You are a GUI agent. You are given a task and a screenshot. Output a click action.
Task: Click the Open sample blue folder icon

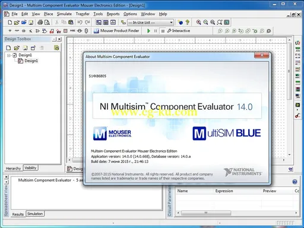[x=24, y=23]
